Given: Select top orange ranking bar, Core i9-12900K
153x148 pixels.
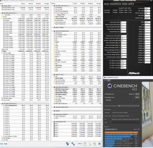Looking at the screenshot, I should pos(121,132).
